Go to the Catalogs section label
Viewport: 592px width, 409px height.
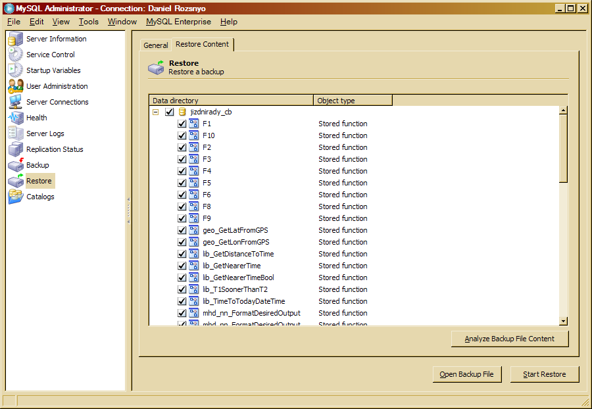click(x=40, y=197)
